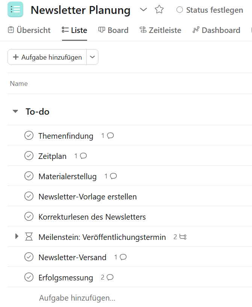Viewport: 252px width, 307px height.
Task: Star the Newsletter Planung project as favorite
Action: pos(159,9)
